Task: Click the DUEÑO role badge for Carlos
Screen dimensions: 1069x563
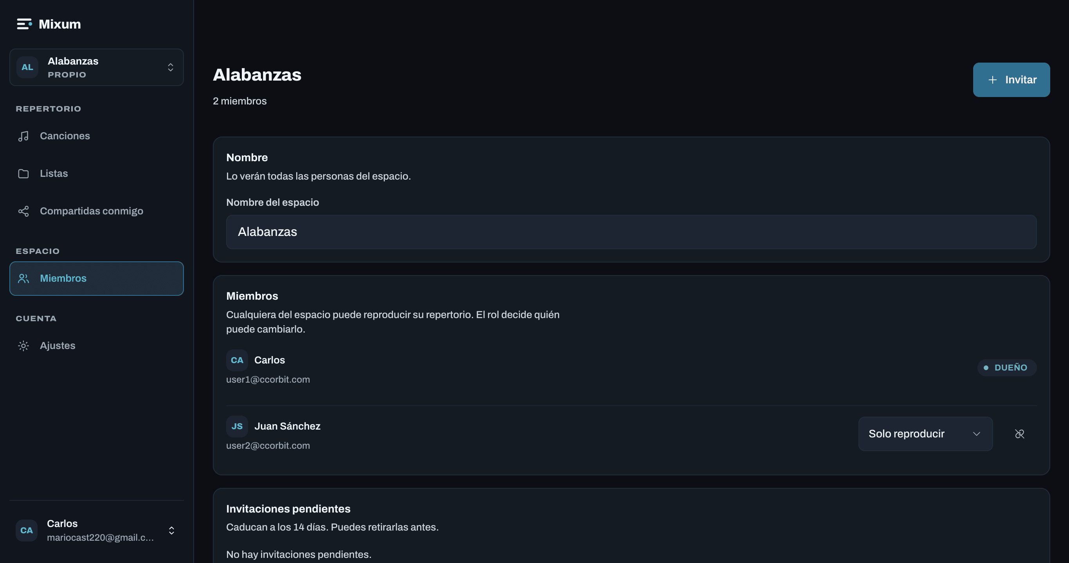Action: coord(1007,368)
